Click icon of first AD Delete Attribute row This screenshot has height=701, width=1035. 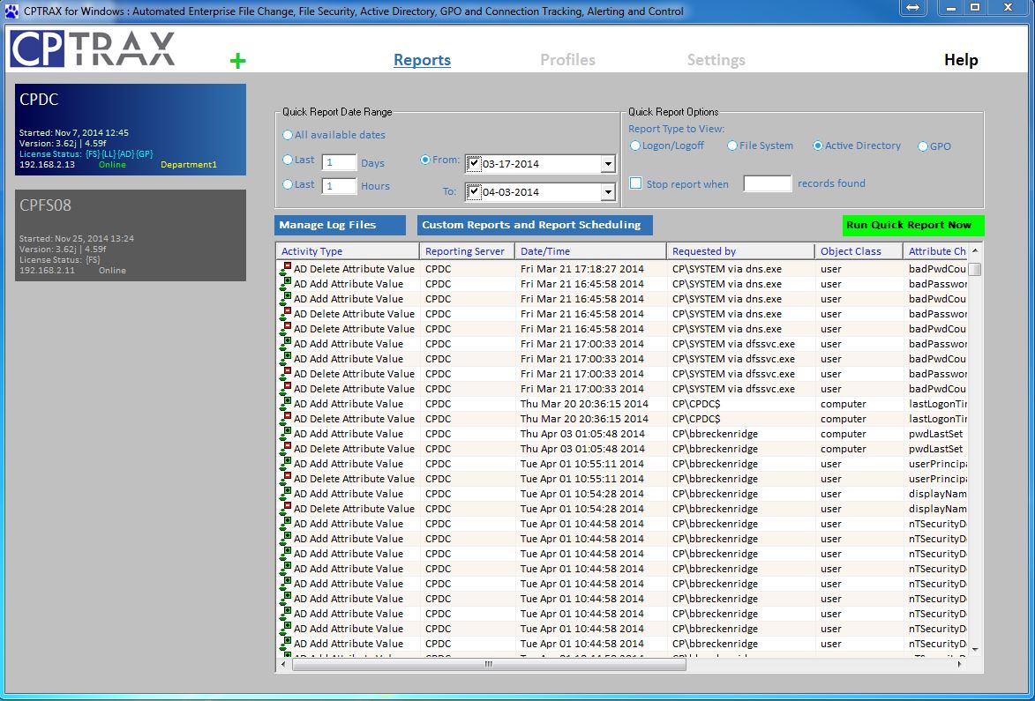click(x=286, y=269)
